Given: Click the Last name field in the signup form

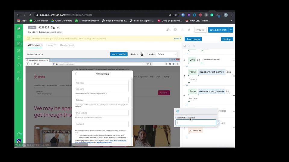Looking at the screenshot, I should tap(101, 89).
